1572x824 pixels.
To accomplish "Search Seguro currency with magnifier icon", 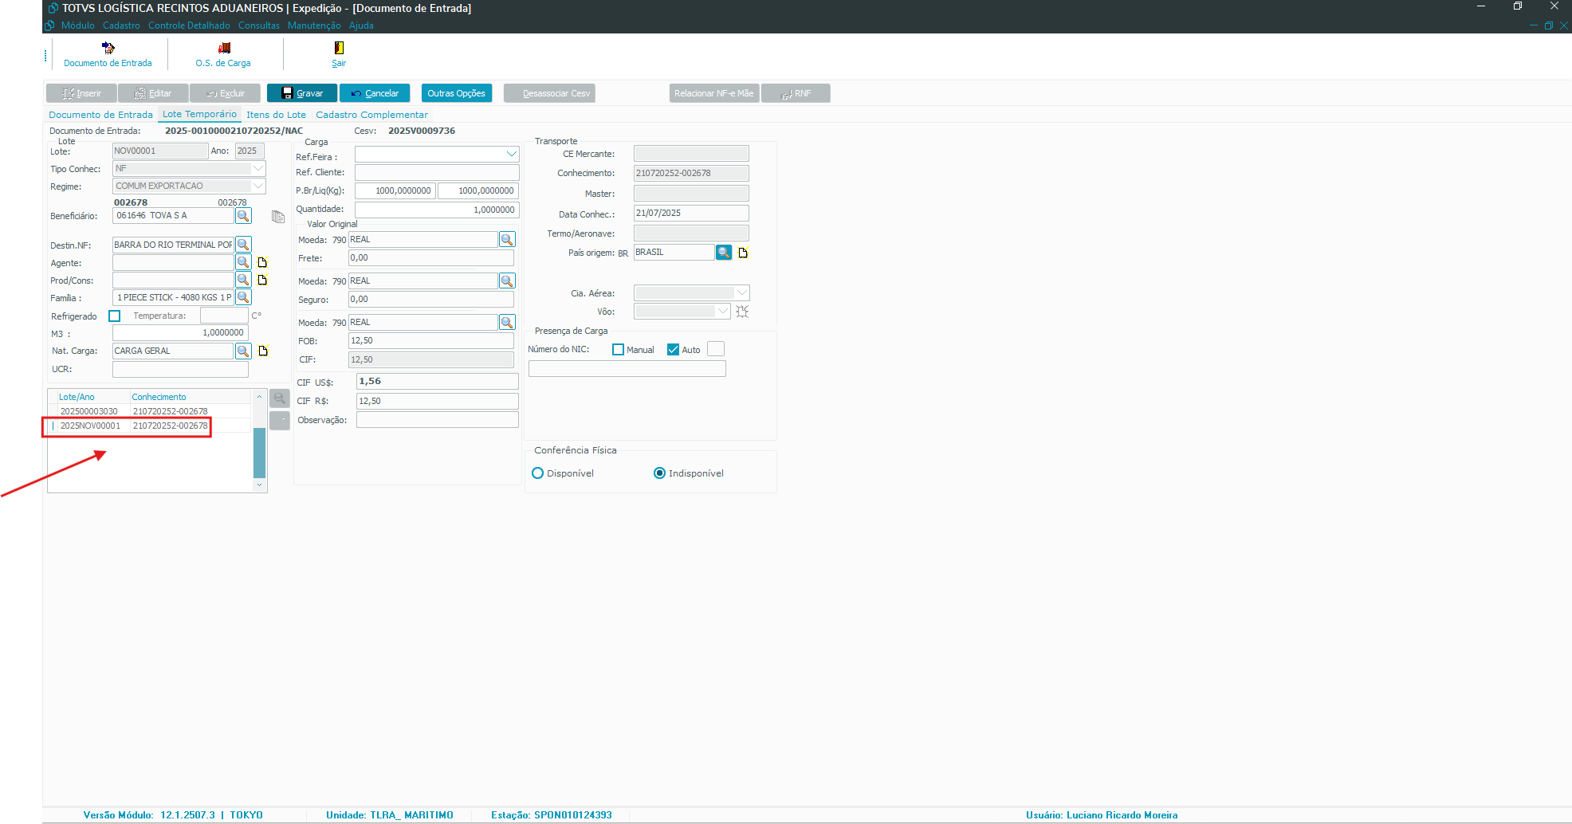I will pos(507,281).
